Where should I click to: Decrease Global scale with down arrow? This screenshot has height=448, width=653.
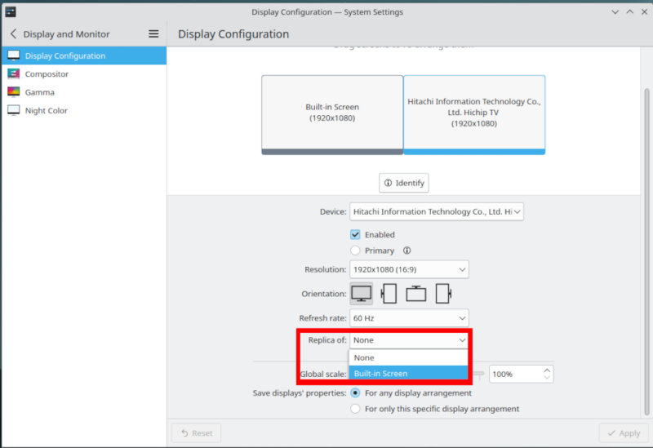click(x=547, y=378)
